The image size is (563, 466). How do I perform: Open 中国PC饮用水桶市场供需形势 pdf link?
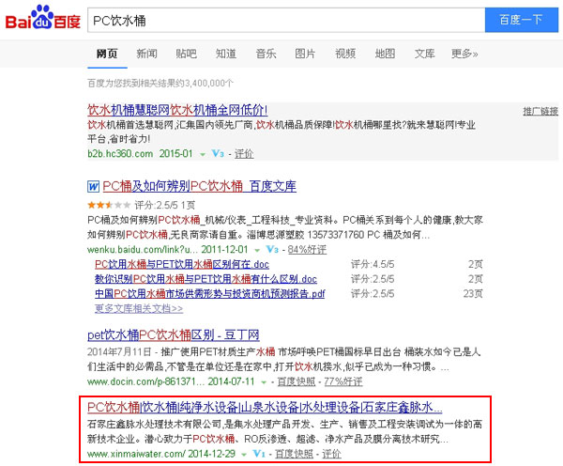click(x=209, y=294)
